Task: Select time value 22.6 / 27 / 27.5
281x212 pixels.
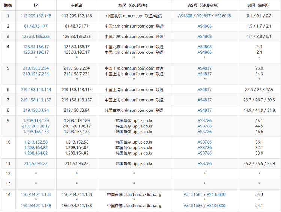Action: [x=259, y=90]
